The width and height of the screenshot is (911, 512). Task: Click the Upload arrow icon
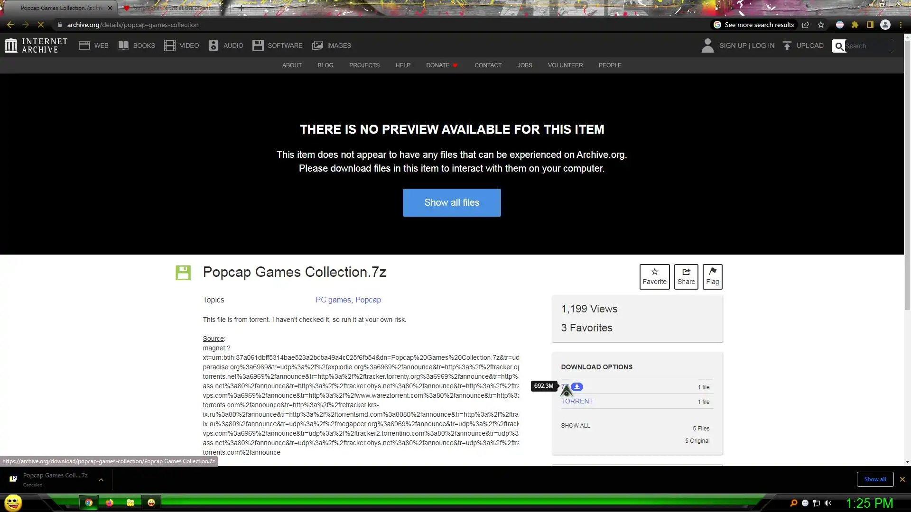pos(787,46)
